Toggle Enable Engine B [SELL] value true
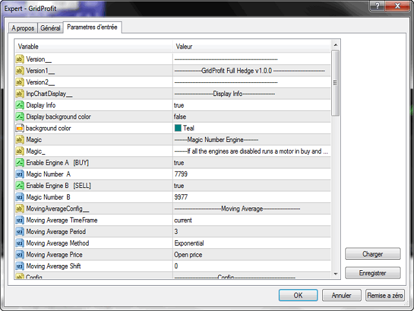 click(x=179, y=186)
